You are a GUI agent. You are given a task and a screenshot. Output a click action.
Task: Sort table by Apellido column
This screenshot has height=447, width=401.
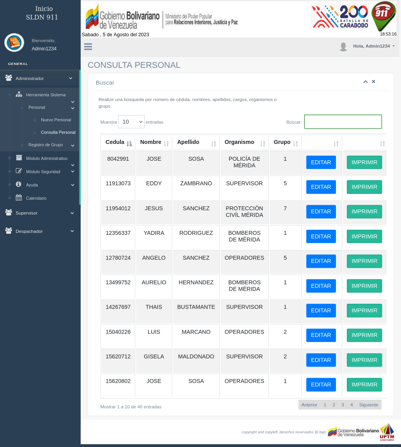click(197, 142)
